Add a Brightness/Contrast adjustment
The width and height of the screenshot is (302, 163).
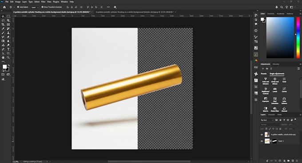(x=266, y=91)
